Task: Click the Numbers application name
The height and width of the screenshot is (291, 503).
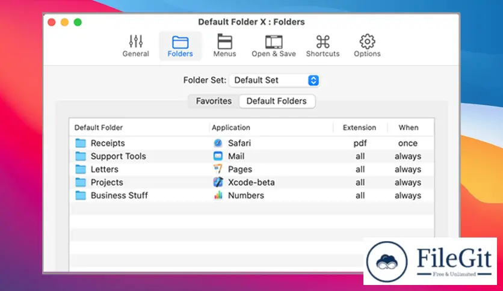Action: click(x=246, y=195)
